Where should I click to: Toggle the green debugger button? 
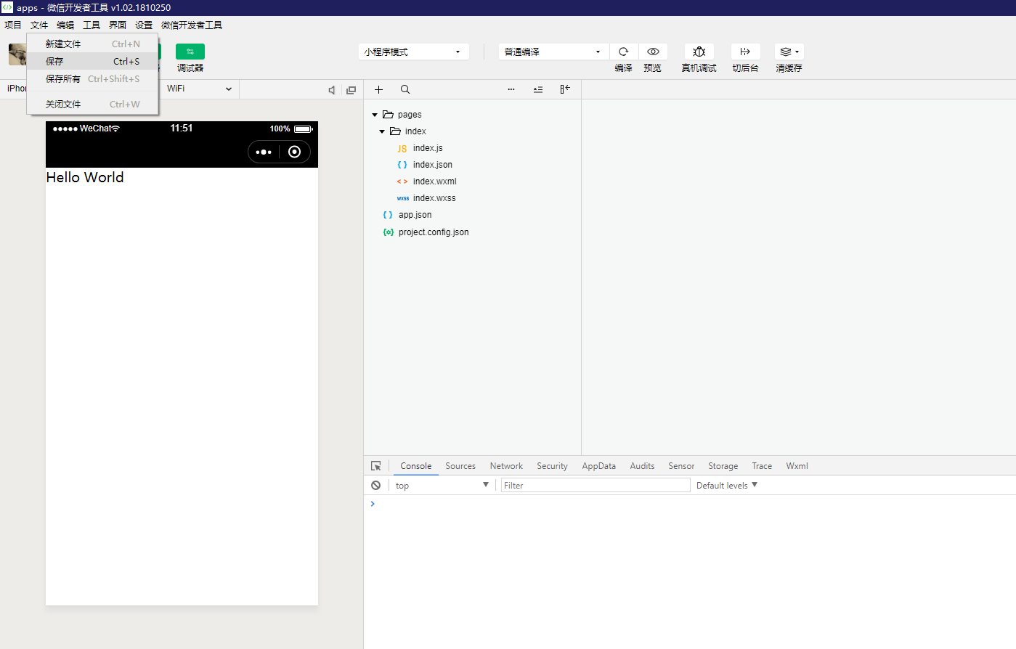190,52
